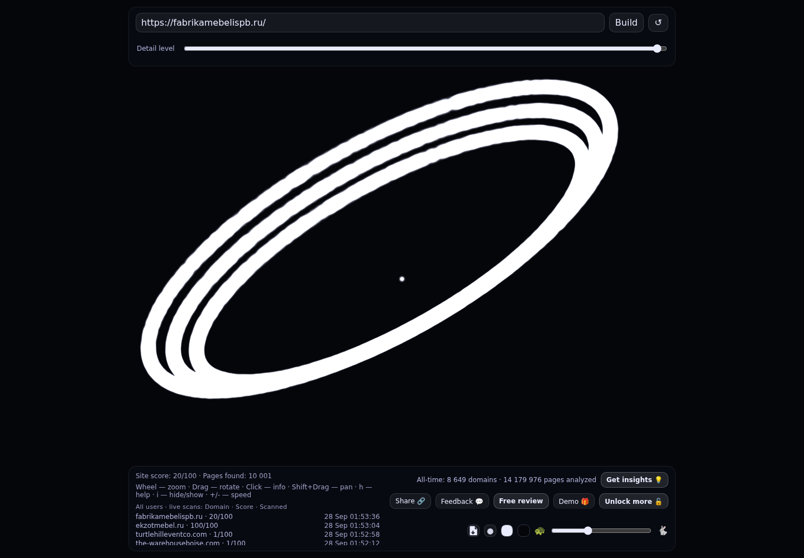
Task: Click the Get insights button
Action: click(x=634, y=480)
